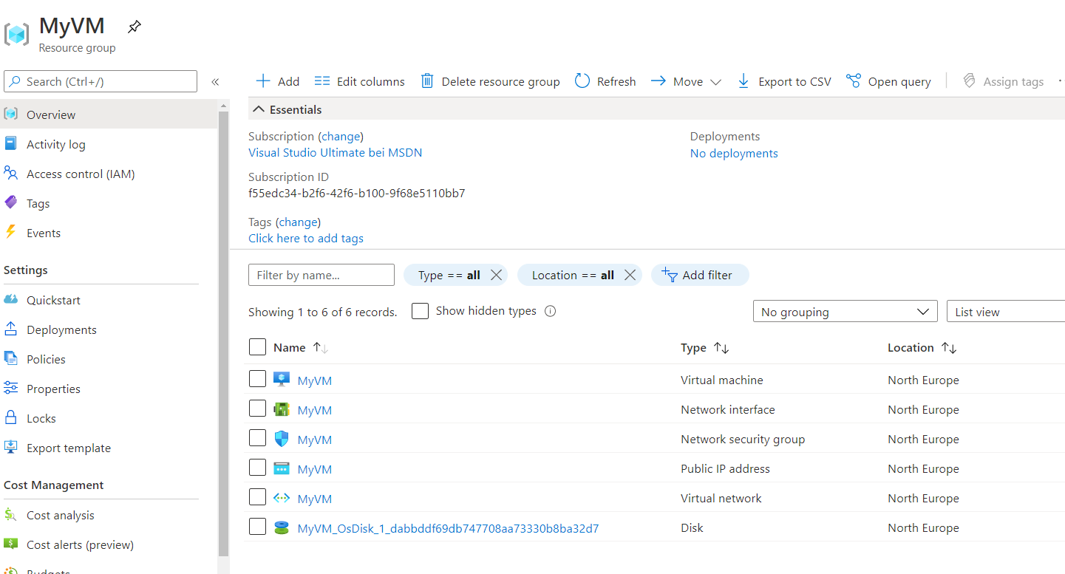This screenshot has width=1065, height=574.
Task: Click the Disk icon next to MyVM_OsDisk
Action: tap(282, 527)
